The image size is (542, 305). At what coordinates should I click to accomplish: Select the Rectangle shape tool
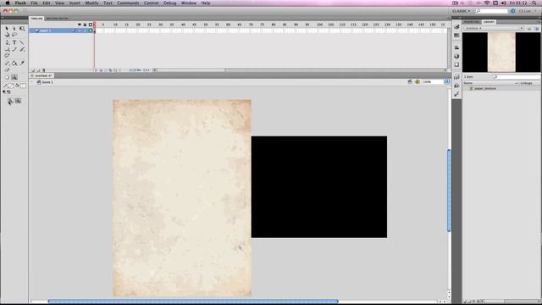[x=7, y=49]
